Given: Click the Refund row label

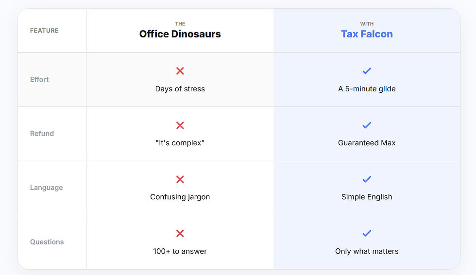Looking at the screenshot, I should pyautogui.click(x=42, y=134).
